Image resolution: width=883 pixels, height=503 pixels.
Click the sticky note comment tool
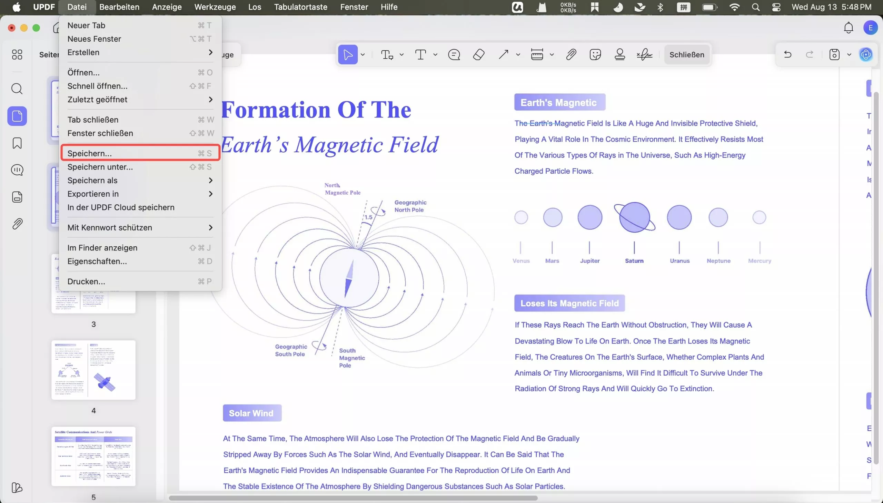click(x=454, y=54)
